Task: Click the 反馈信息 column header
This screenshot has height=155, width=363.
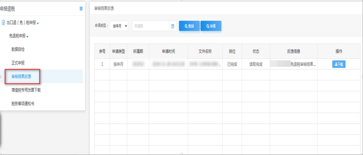Action: (293, 51)
